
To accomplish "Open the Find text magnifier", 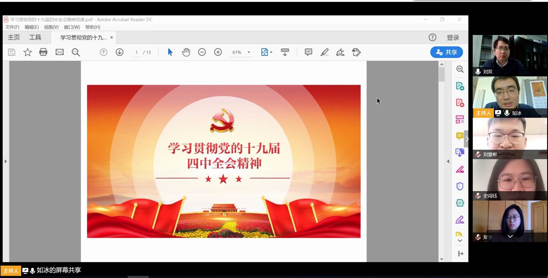I will pyautogui.click(x=76, y=52).
